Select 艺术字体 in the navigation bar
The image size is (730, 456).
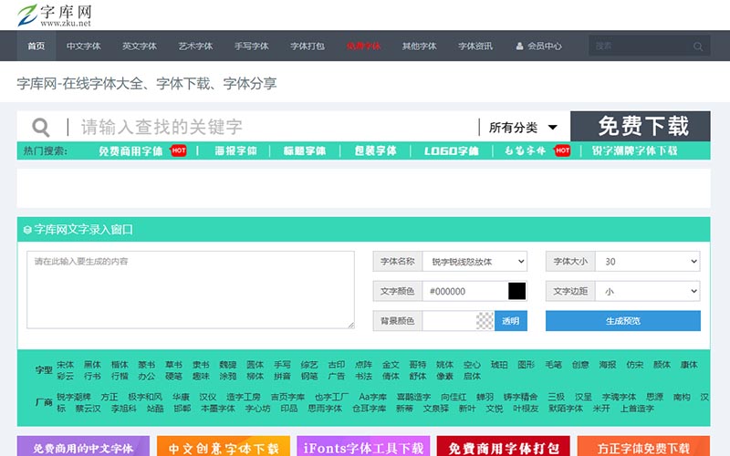(x=195, y=47)
